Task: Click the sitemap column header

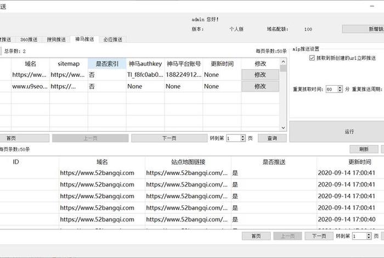Action: pyautogui.click(x=69, y=64)
